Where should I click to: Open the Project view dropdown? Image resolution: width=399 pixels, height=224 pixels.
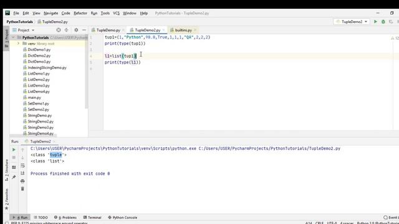point(24,30)
